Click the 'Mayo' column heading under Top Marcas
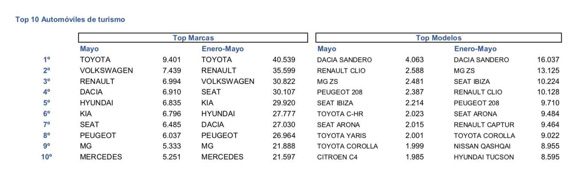584x175 pixels. tap(89, 49)
